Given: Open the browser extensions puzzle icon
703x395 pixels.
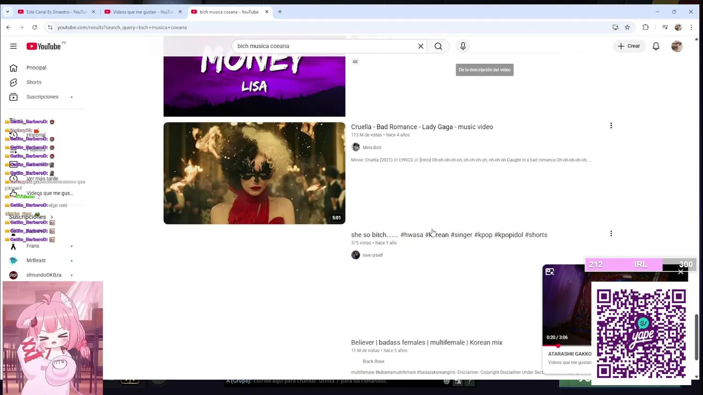Looking at the screenshot, I should tap(646, 27).
